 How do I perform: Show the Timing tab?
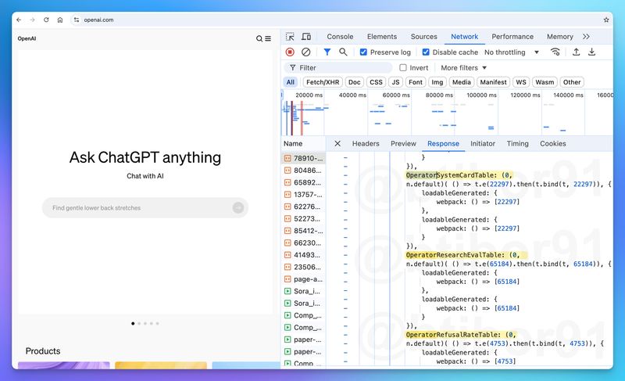coord(517,144)
